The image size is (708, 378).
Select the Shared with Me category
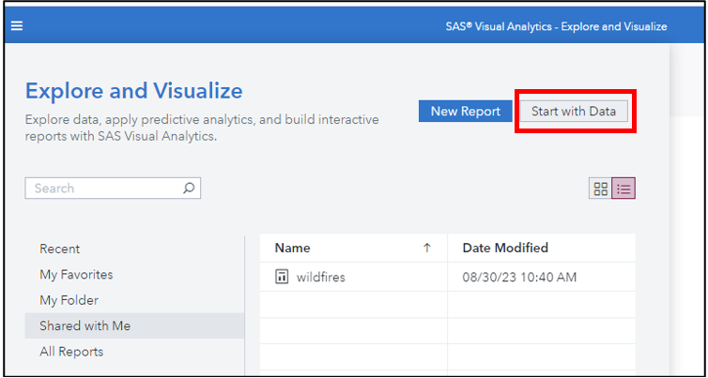[85, 326]
